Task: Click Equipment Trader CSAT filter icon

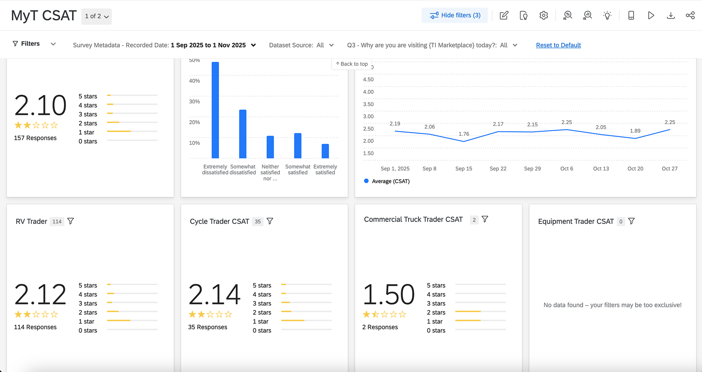Action: [x=631, y=221]
